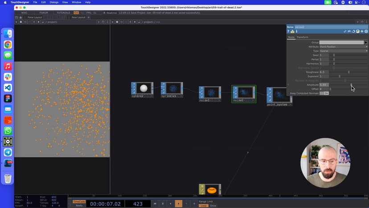Open the Dialogs menu
The image size is (369, 208).
[x=54, y=2]
